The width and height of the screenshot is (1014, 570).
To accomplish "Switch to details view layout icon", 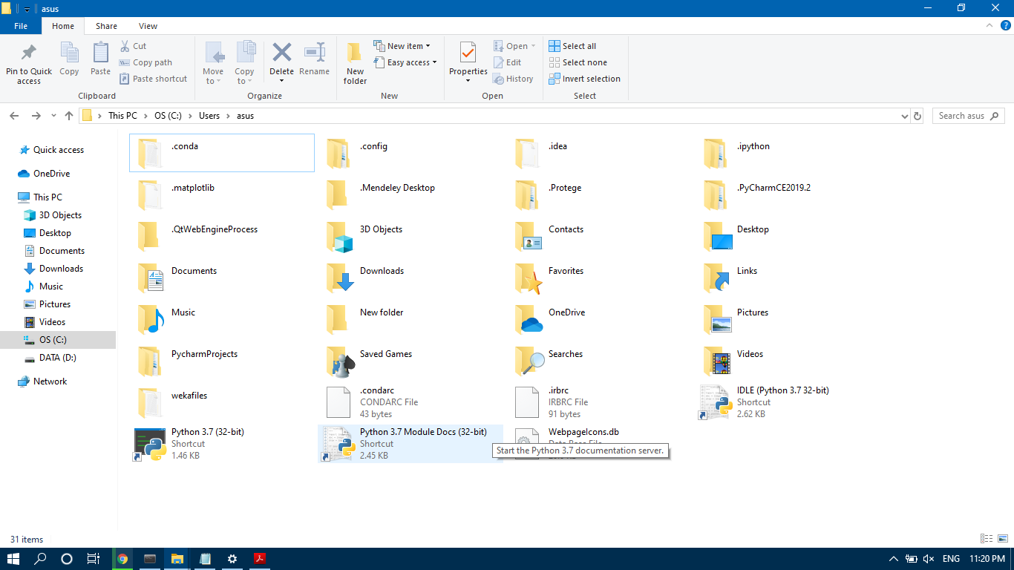I will tap(987, 539).
